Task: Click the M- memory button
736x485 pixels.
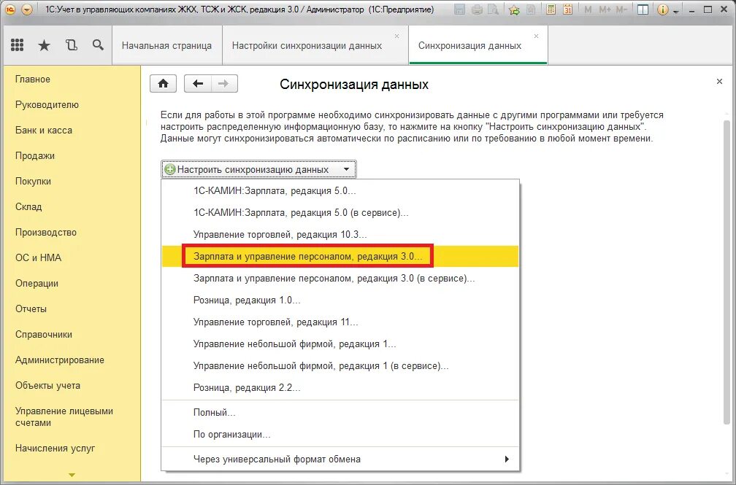Action: [621, 9]
